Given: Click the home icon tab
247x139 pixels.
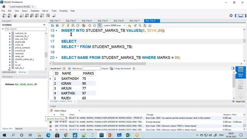Looking at the screenshot, I should click(4, 7).
